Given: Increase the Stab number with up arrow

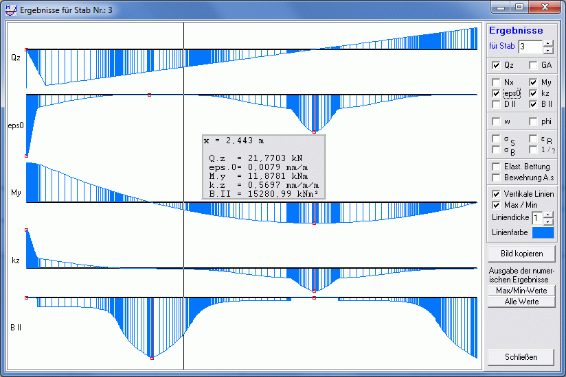Looking at the screenshot, I should click(547, 43).
